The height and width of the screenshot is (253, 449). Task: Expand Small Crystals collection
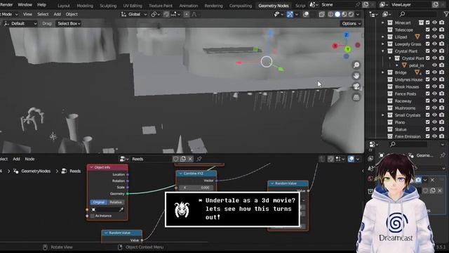(x=383, y=115)
